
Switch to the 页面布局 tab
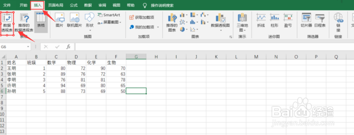coord(56,5)
